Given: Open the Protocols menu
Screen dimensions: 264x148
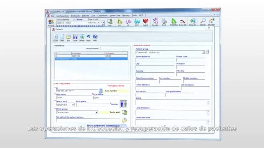Looking at the screenshot, I should pyautogui.click(x=75, y=16).
